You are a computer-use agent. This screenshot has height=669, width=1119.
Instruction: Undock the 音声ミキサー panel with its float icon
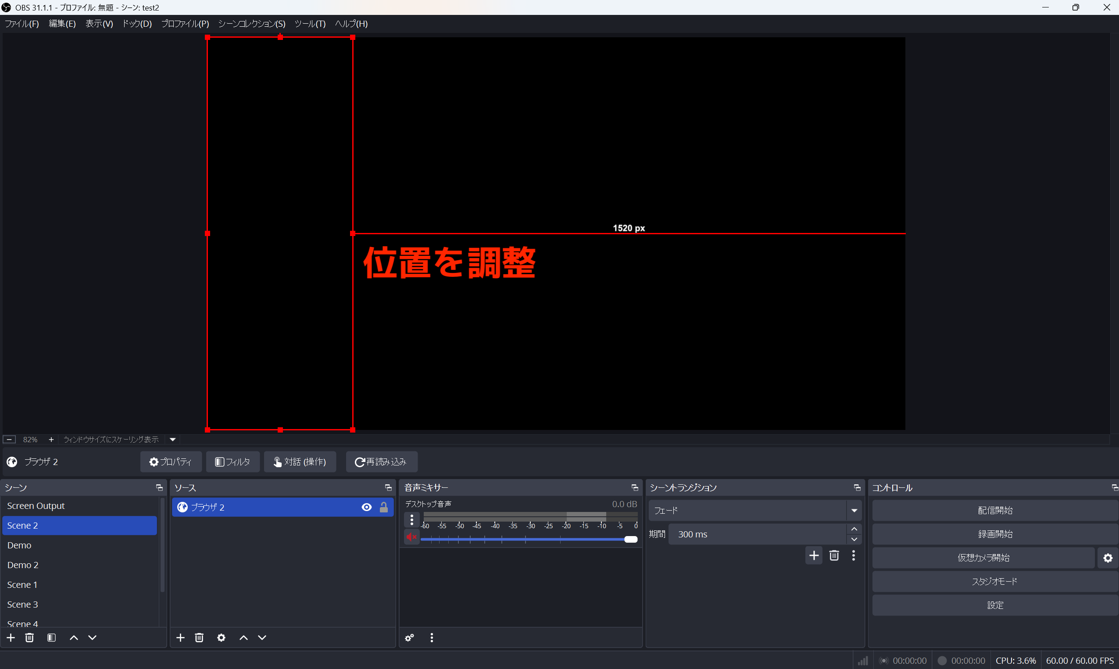(x=635, y=488)
